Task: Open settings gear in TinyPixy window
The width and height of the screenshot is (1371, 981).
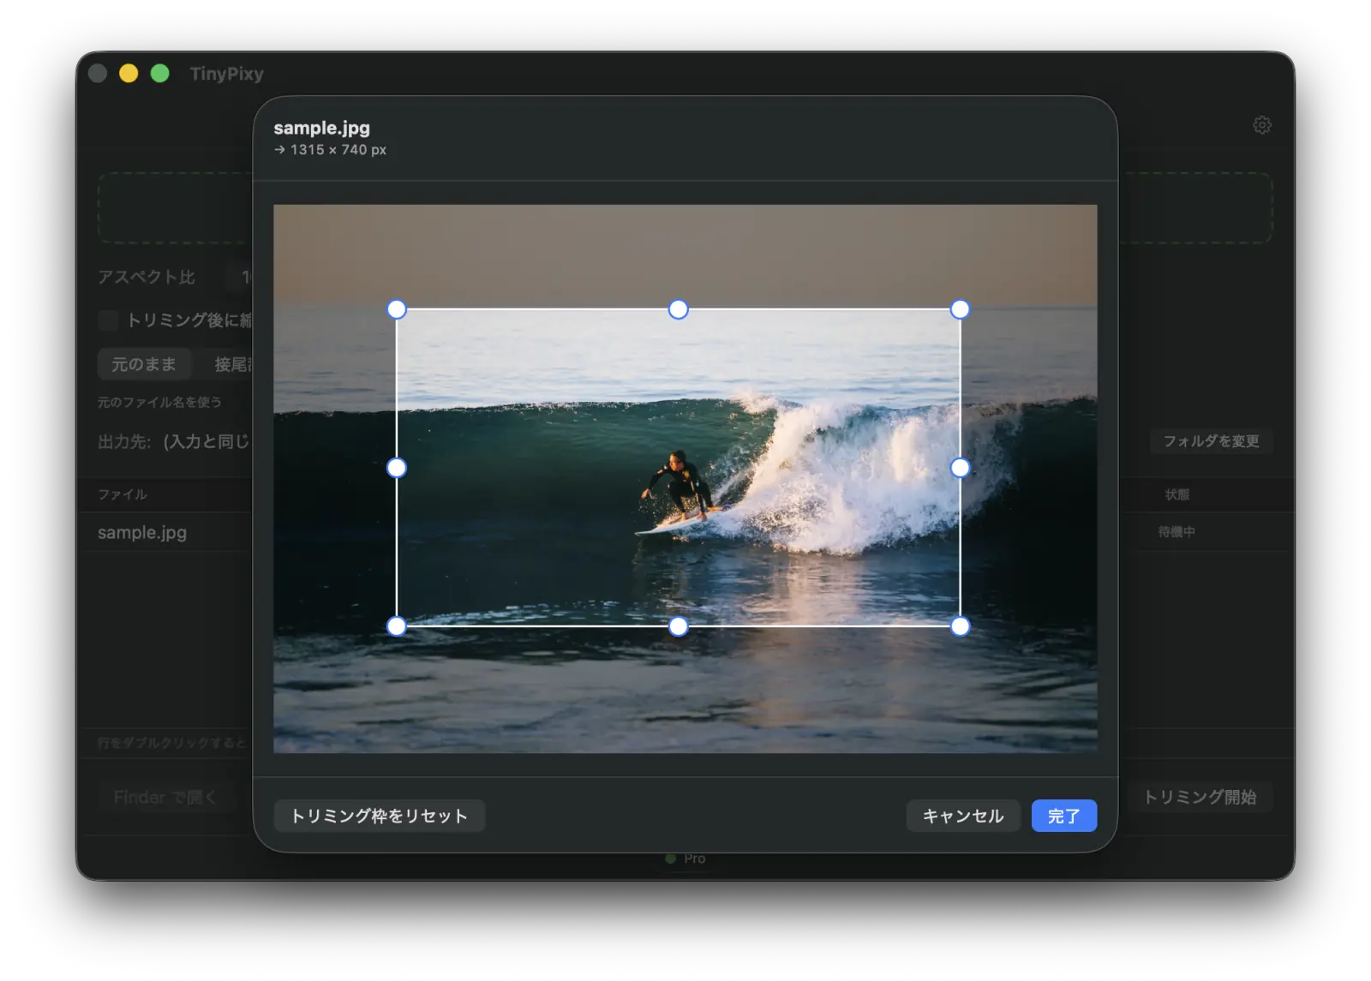Action: 1261,125
